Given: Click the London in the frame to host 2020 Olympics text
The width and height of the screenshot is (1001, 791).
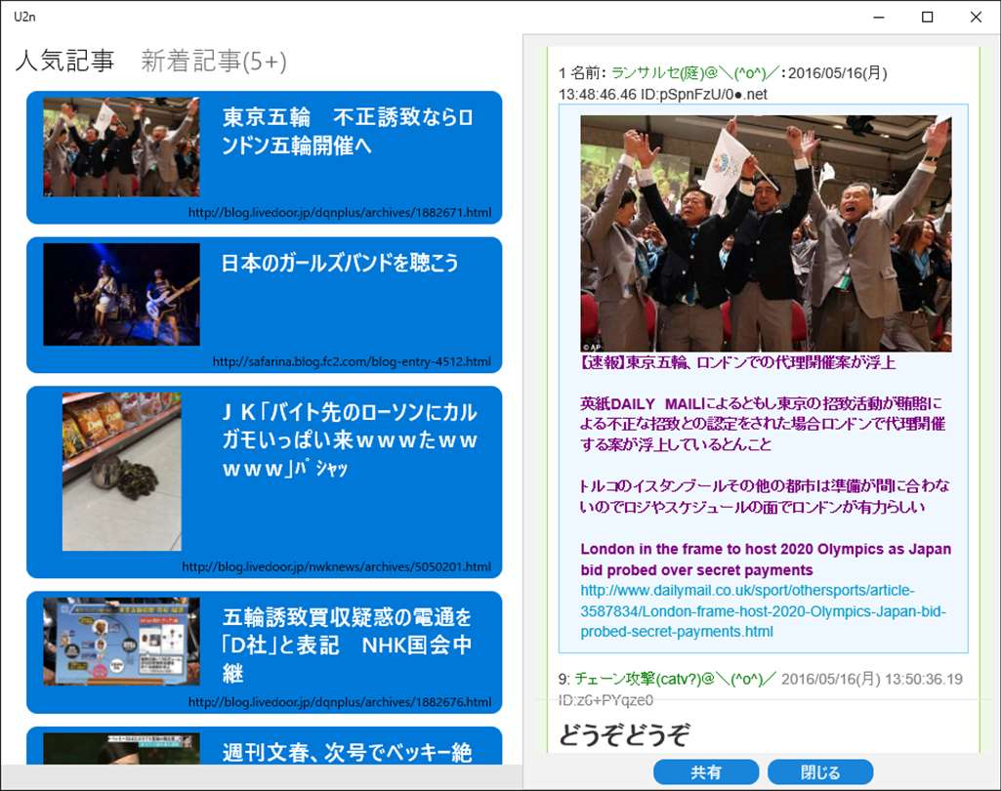Looking at the screenshot, I should click(x=766, y=560).
